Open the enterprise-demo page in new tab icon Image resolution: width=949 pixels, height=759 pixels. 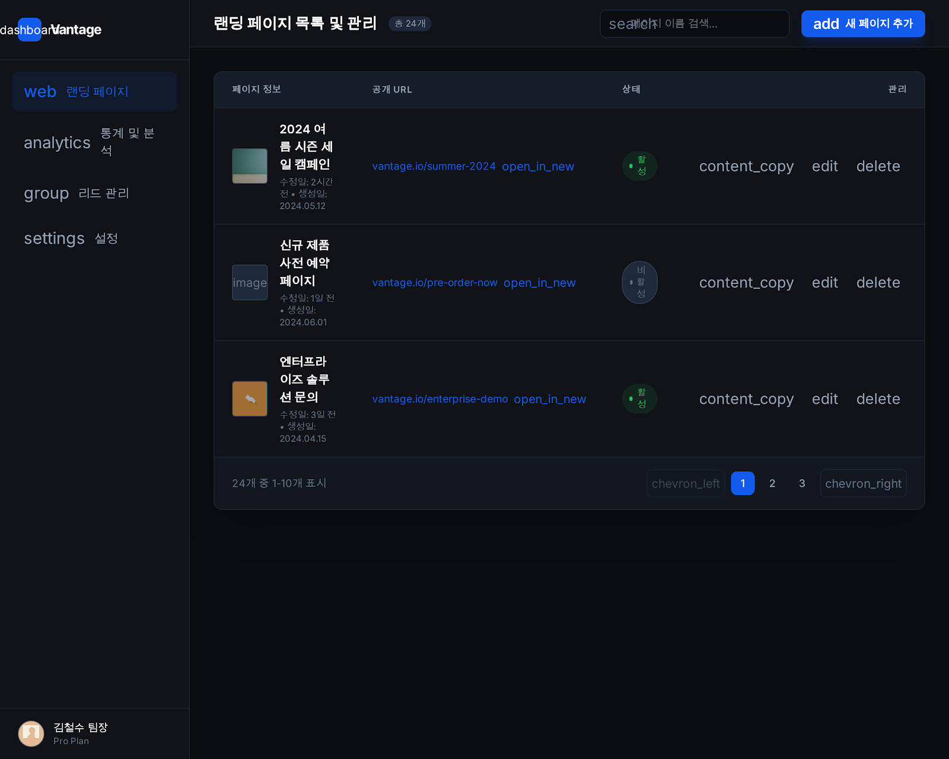coord(549,399)
